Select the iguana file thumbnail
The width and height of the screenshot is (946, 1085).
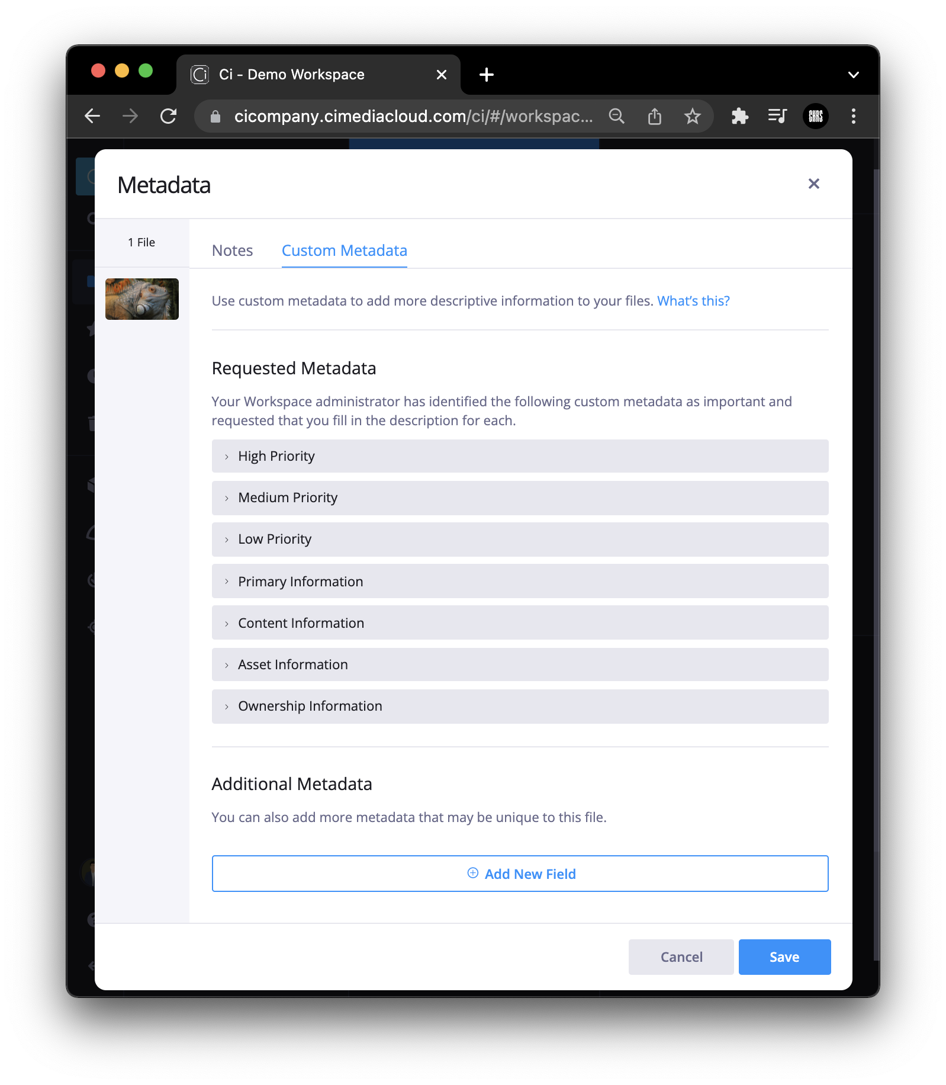coord(142,299)
